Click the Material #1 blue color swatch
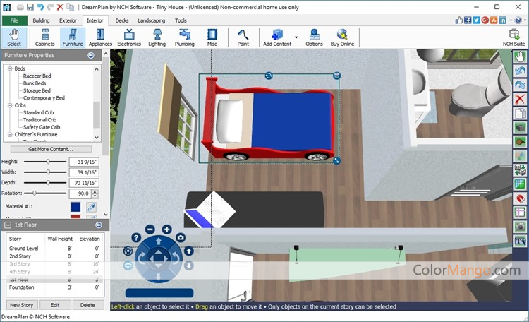This screenshot has width=529, height=322. [x=75, y=207]
